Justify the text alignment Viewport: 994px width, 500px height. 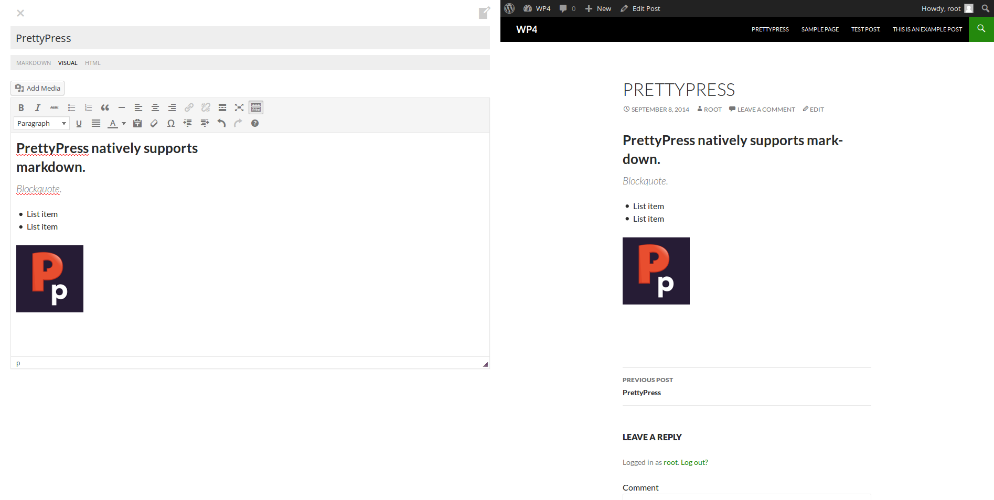coord(96,123)
